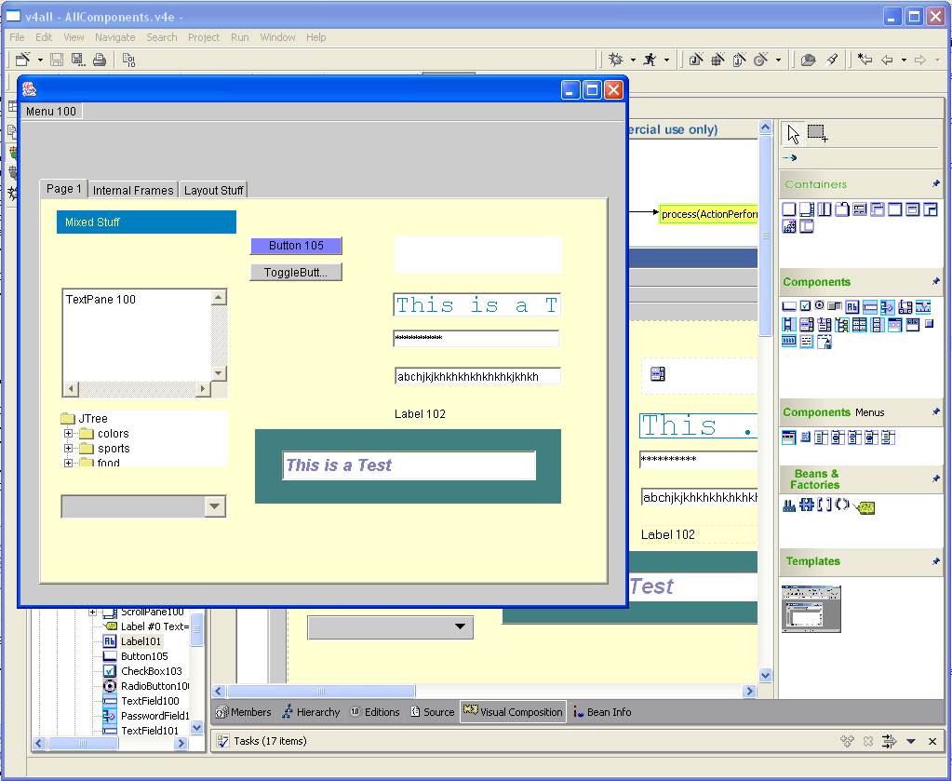Switch to the Source editor tab
Image resolution: width=952 pixels, height=781 pixels.
431,712
